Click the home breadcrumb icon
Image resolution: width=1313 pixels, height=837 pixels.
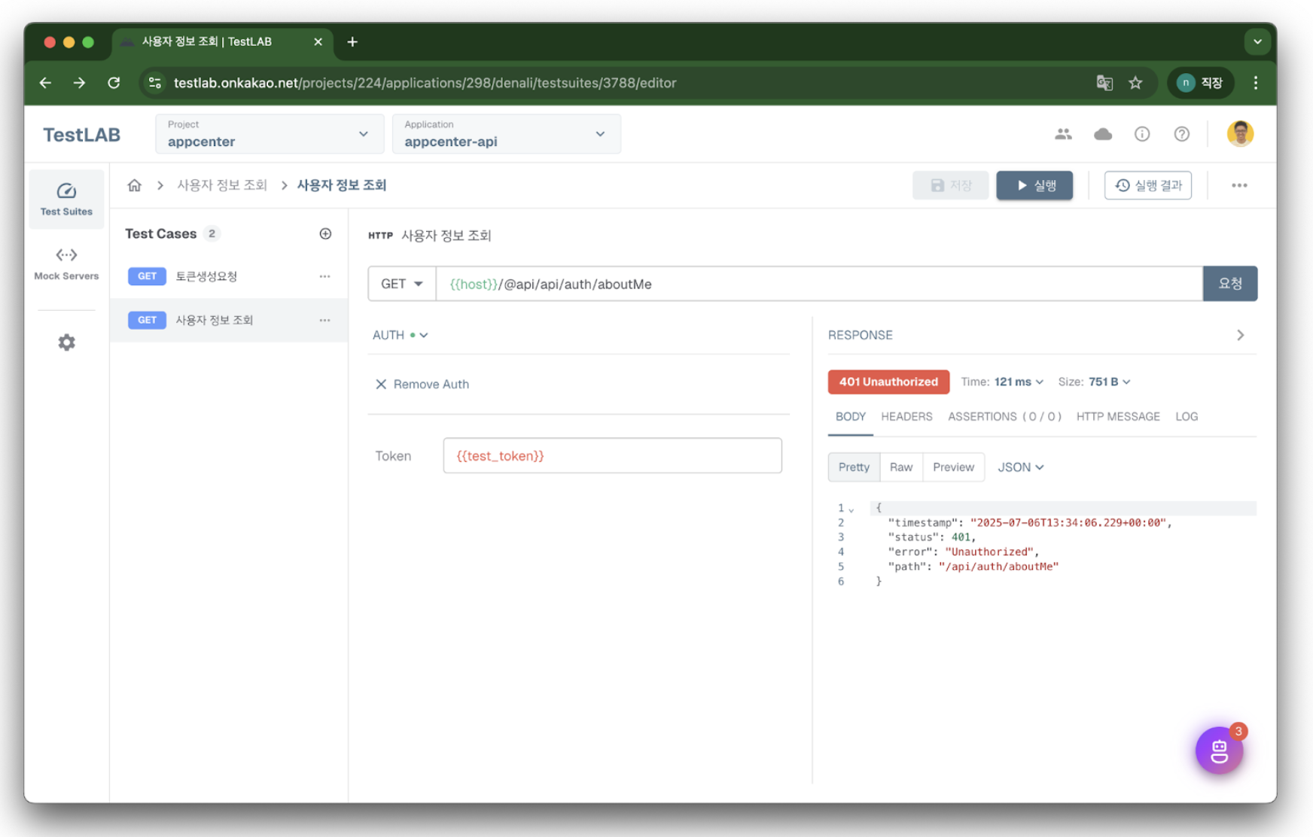tap(135, 185)
